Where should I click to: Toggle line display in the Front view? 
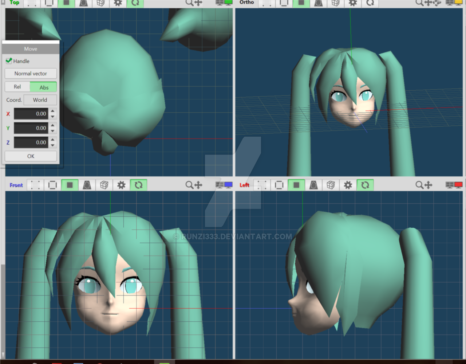tap(52, 185)
